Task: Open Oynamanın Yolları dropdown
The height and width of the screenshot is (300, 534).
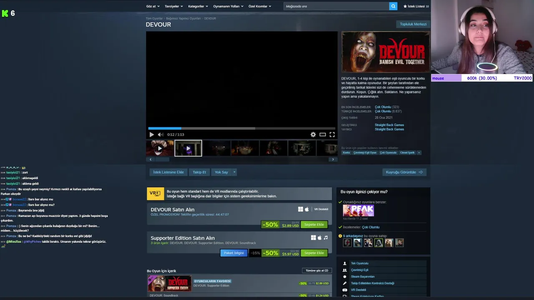Action: pos(228,6)
